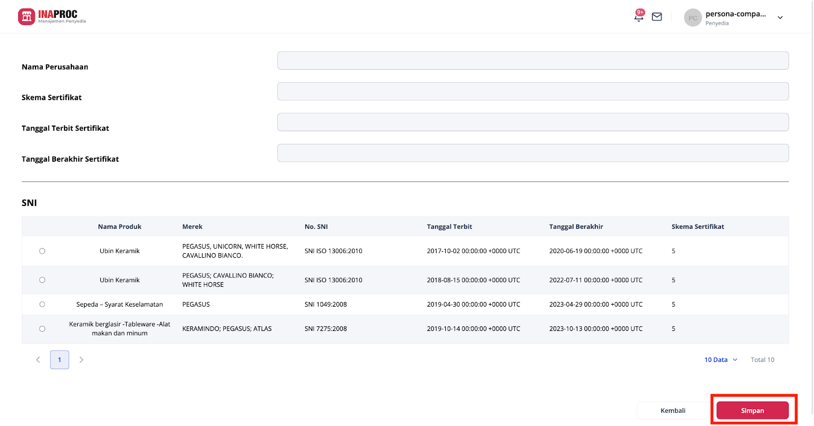Select radio for Sepeda – Syarat Keselamatan row
The image size is (814, 426).
42,305
